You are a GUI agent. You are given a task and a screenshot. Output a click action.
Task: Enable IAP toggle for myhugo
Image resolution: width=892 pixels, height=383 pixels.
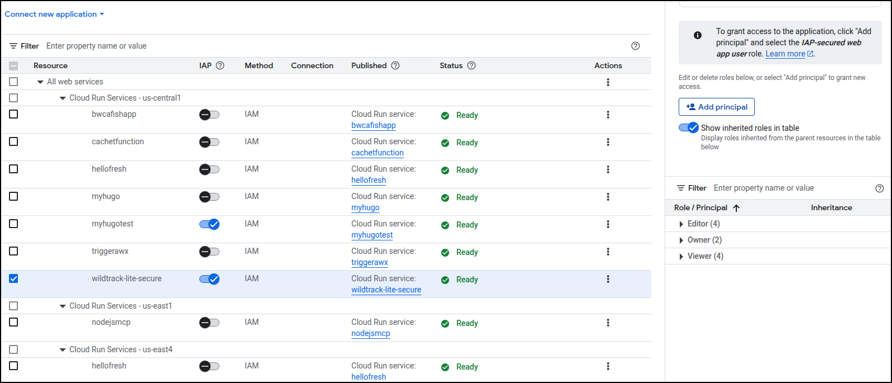tap(209, 197)
